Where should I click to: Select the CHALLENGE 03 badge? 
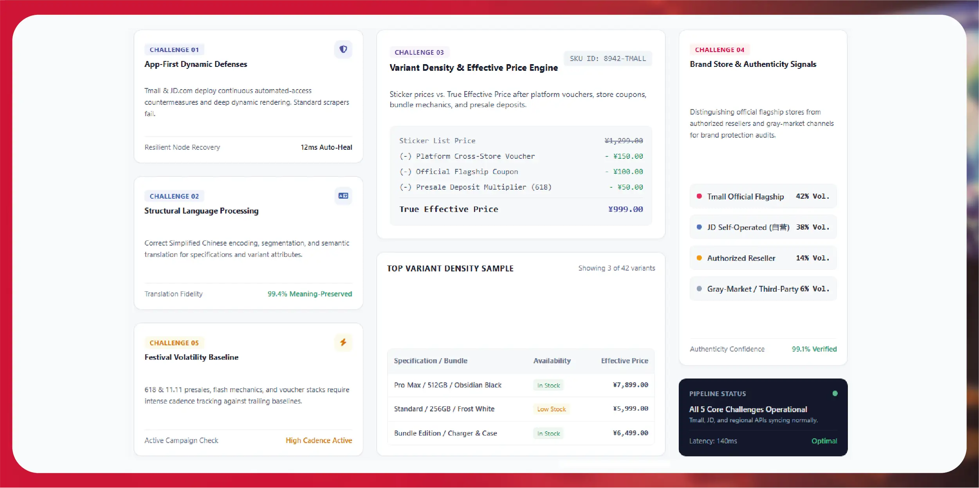pyautogui.click(x=419, y=52)
